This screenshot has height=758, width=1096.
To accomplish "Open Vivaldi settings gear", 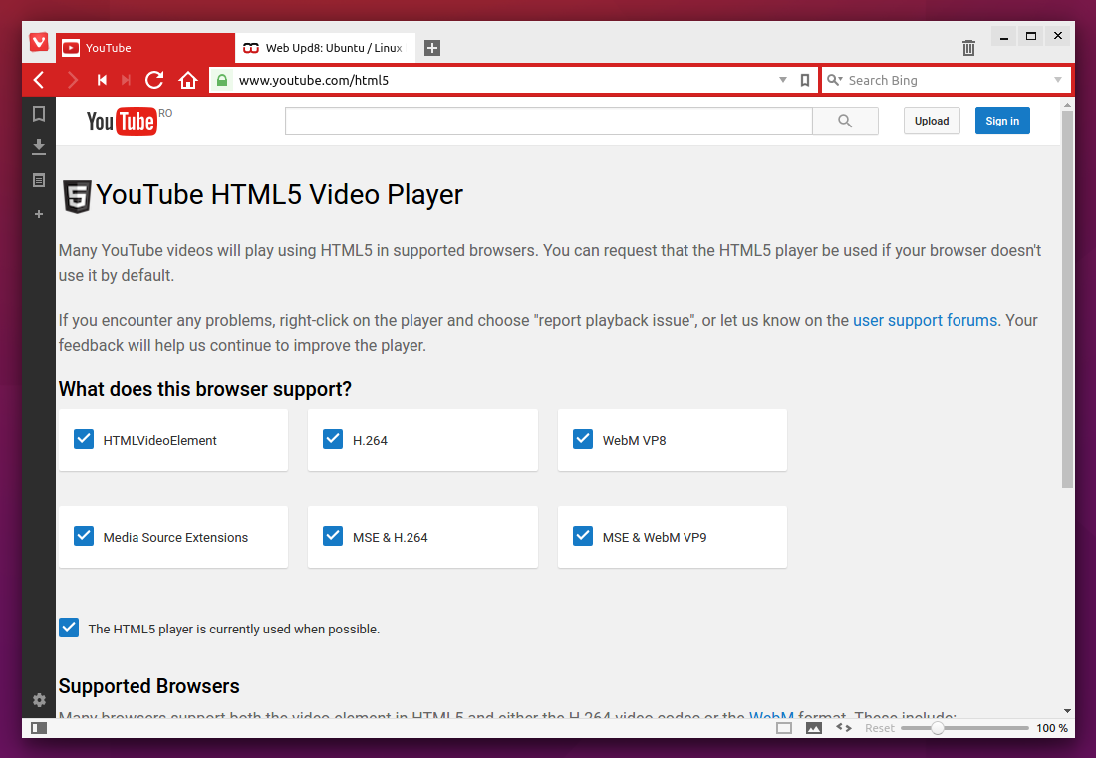I will (x=39, y=700).
